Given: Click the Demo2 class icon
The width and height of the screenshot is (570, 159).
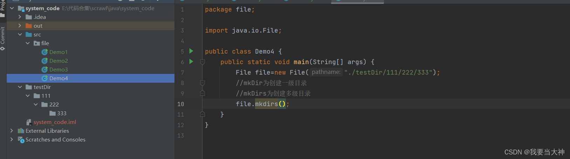Looking at the screenshot, I should coord(44,61).
